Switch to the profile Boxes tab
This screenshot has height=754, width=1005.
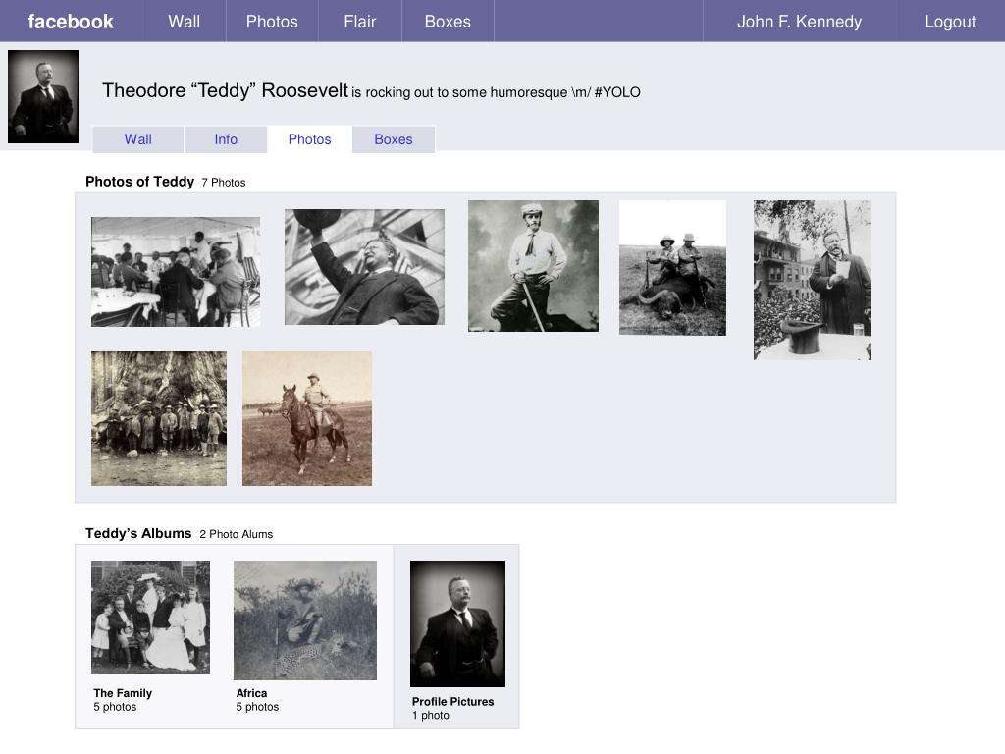pyautogui.click(x=393, y=139)
